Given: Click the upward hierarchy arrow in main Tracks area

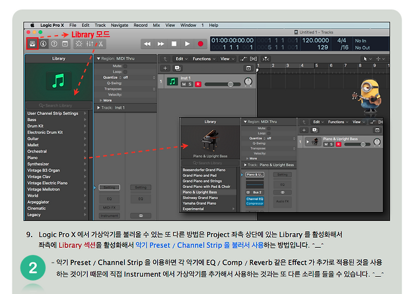Looking at the screenshot, I should (x=165, y=59).
